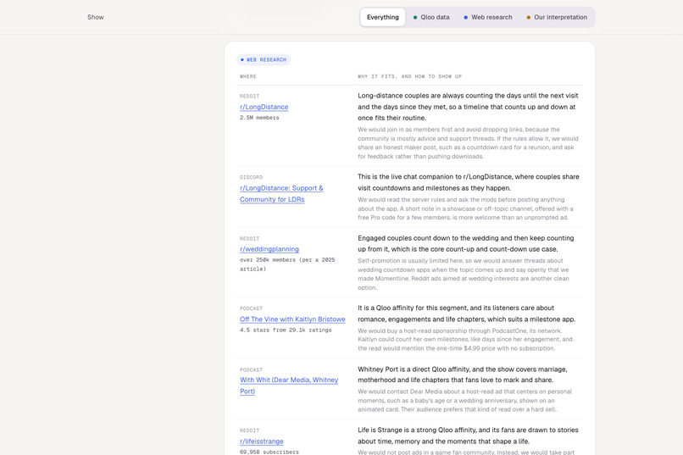Click the orange Our interpretation dot
Viewport: 683px width, 455px height.
[x=529, y=18]
